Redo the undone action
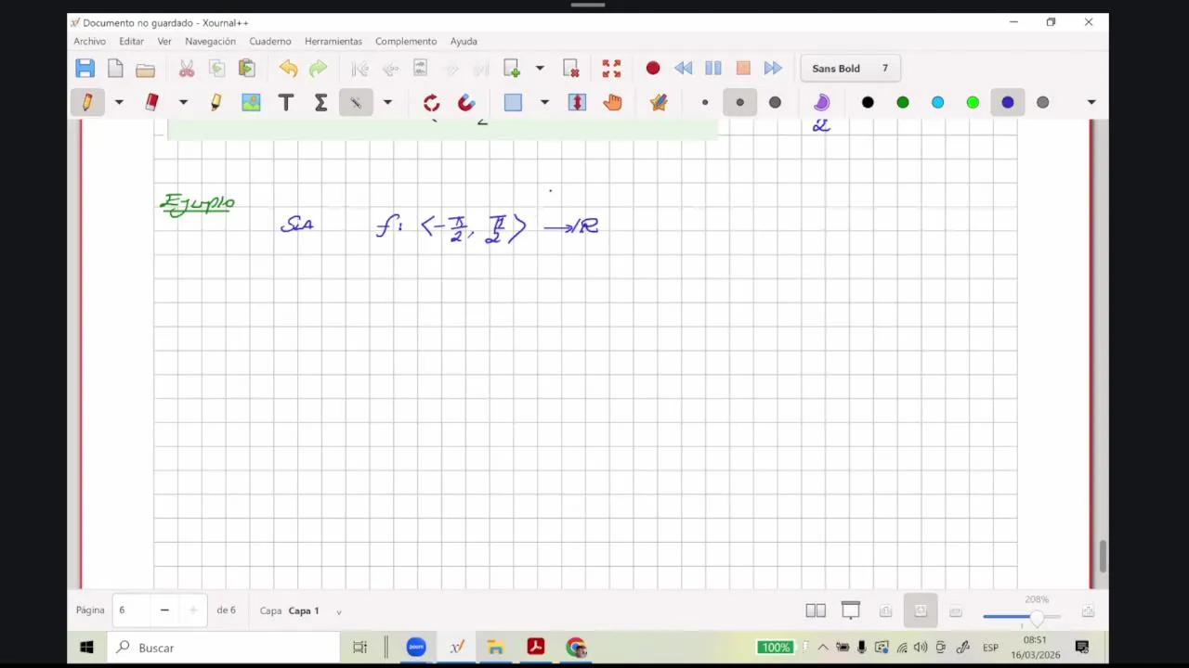 pos(318,68)
